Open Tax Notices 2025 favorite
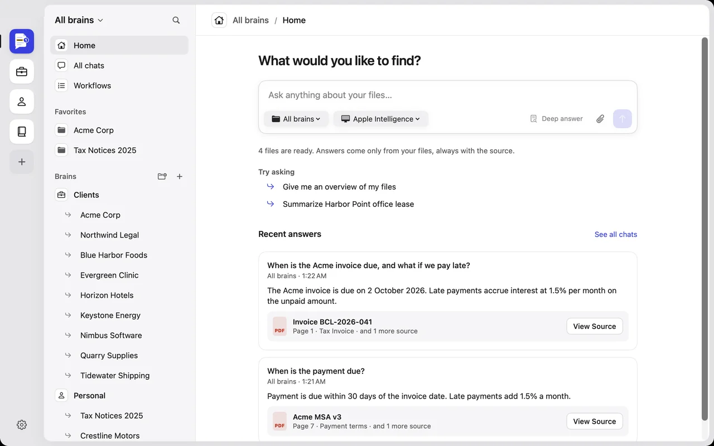 pos(119,151)
